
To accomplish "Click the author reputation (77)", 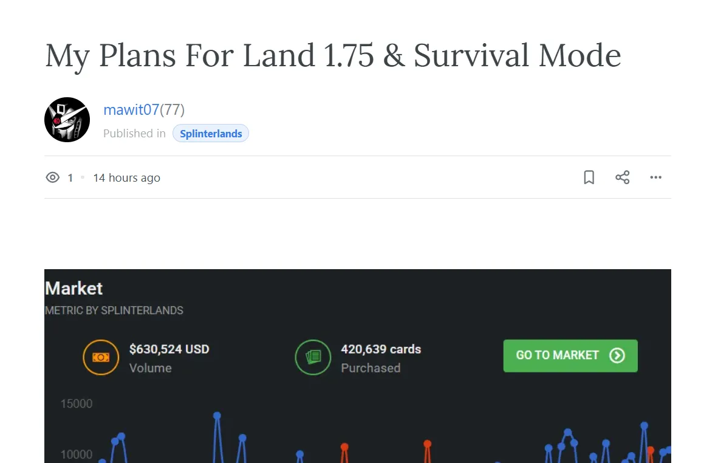I will [172, 109].
